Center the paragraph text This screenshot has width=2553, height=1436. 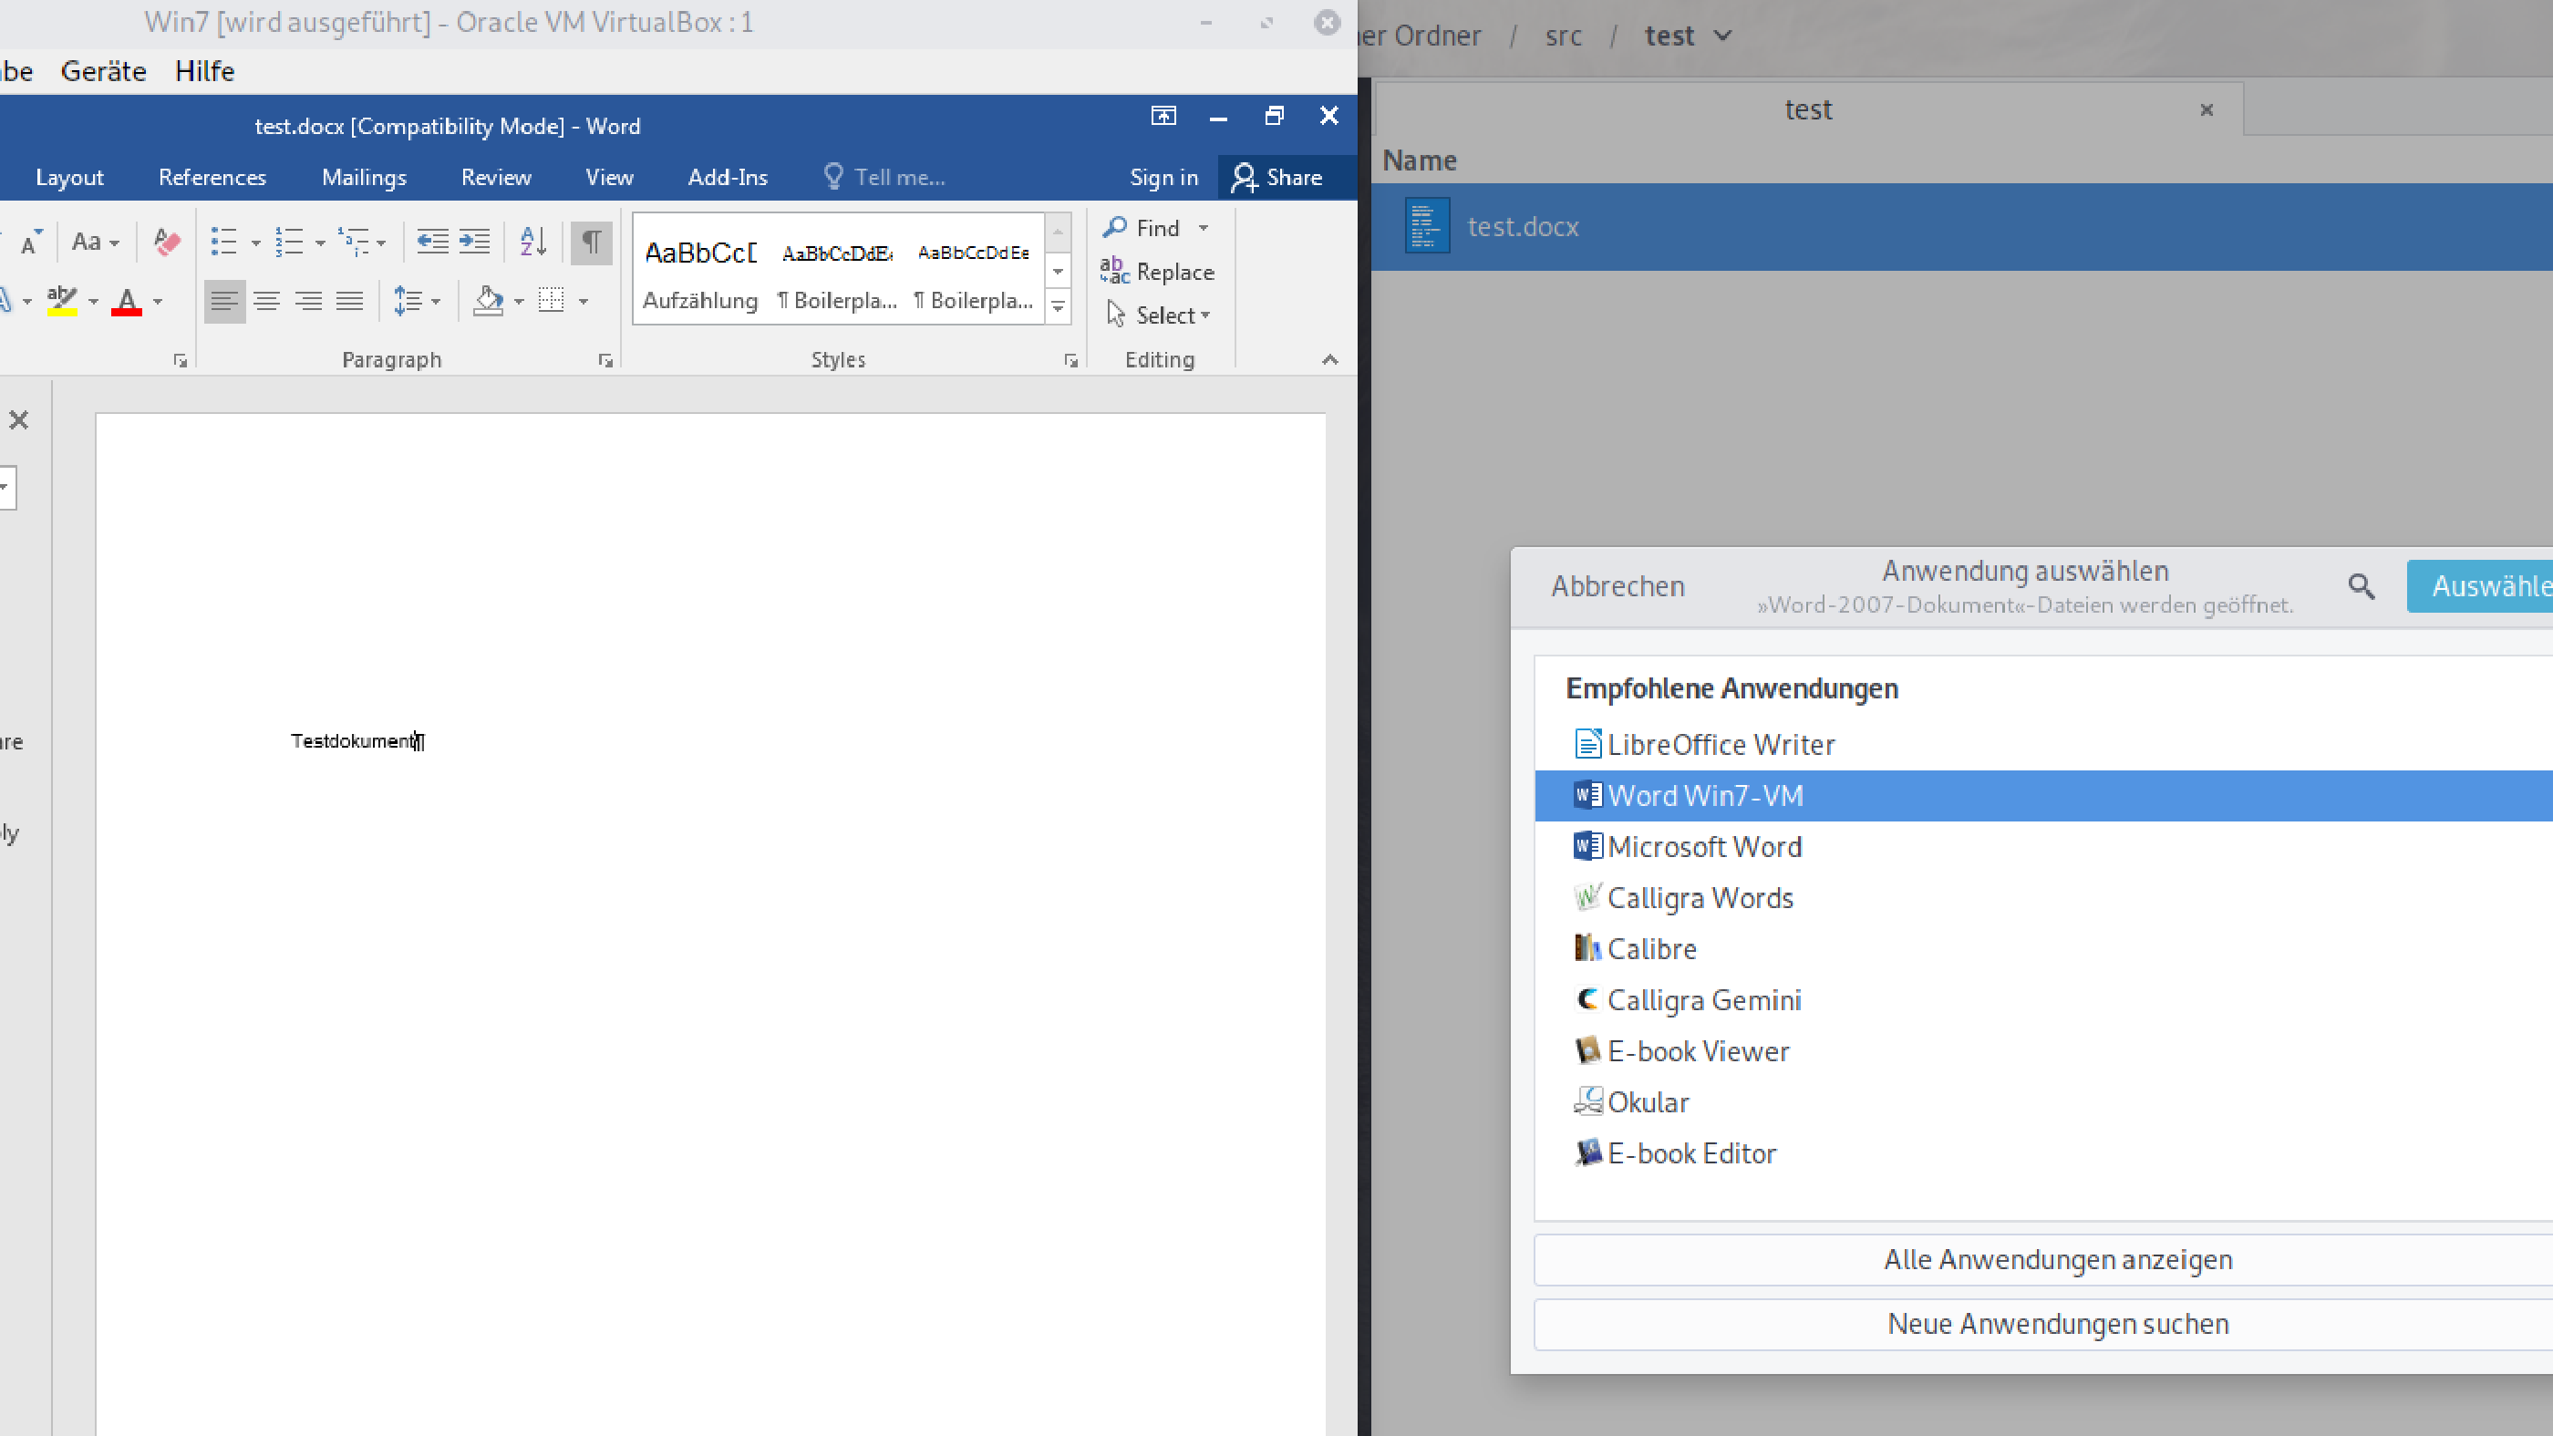[266, 301]
